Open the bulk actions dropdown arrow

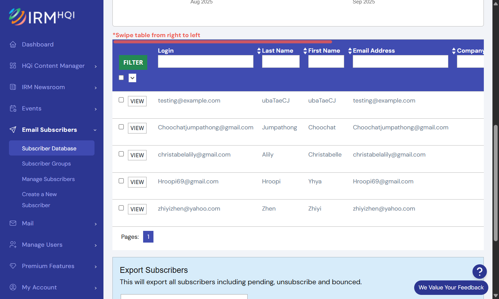coord(132,78)
